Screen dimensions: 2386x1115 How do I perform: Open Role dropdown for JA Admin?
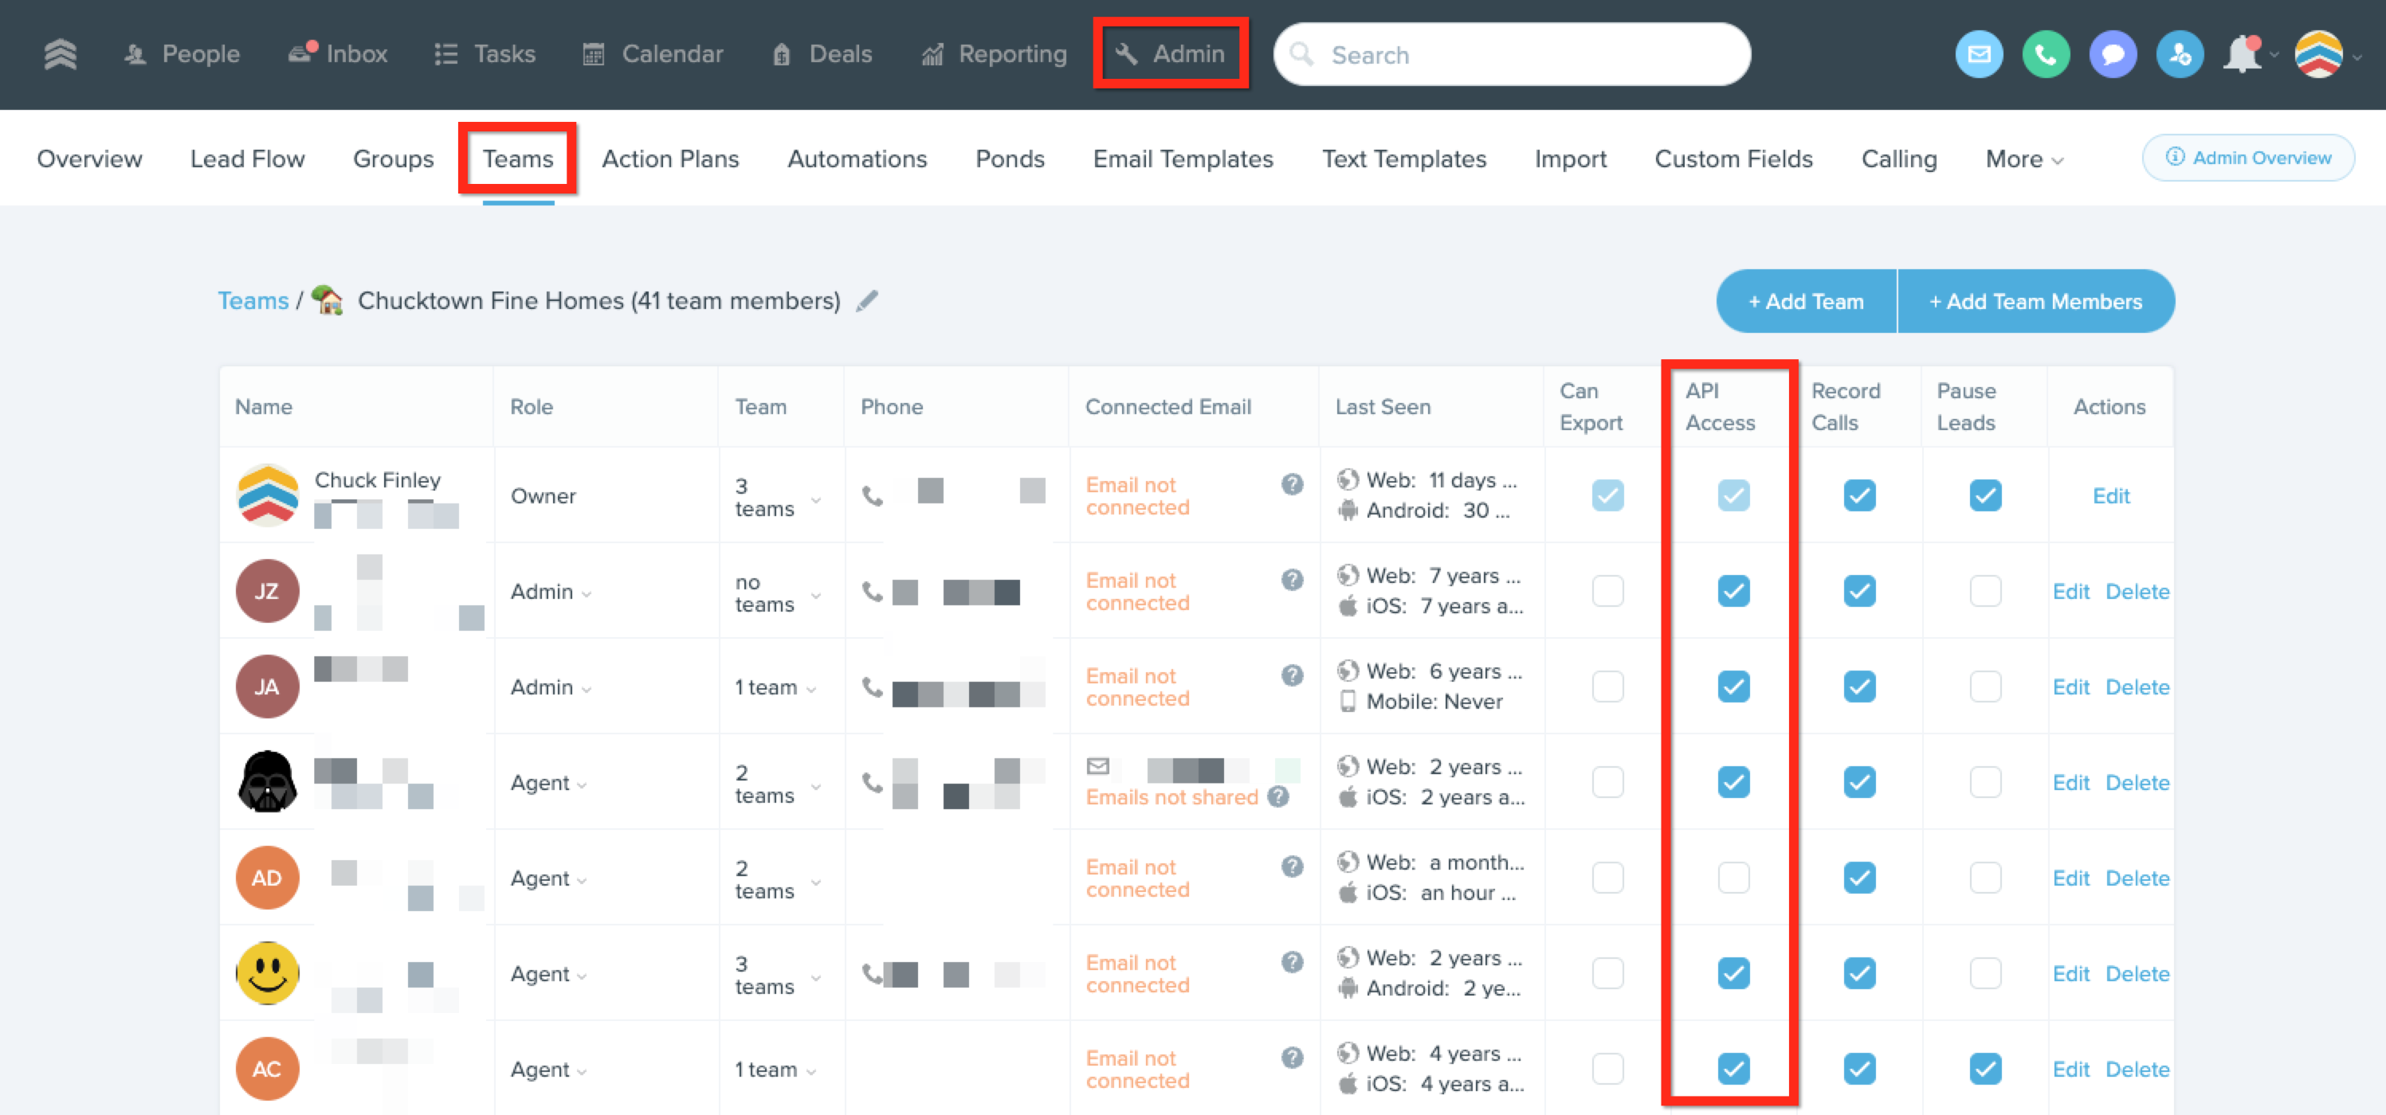[551, 687]
